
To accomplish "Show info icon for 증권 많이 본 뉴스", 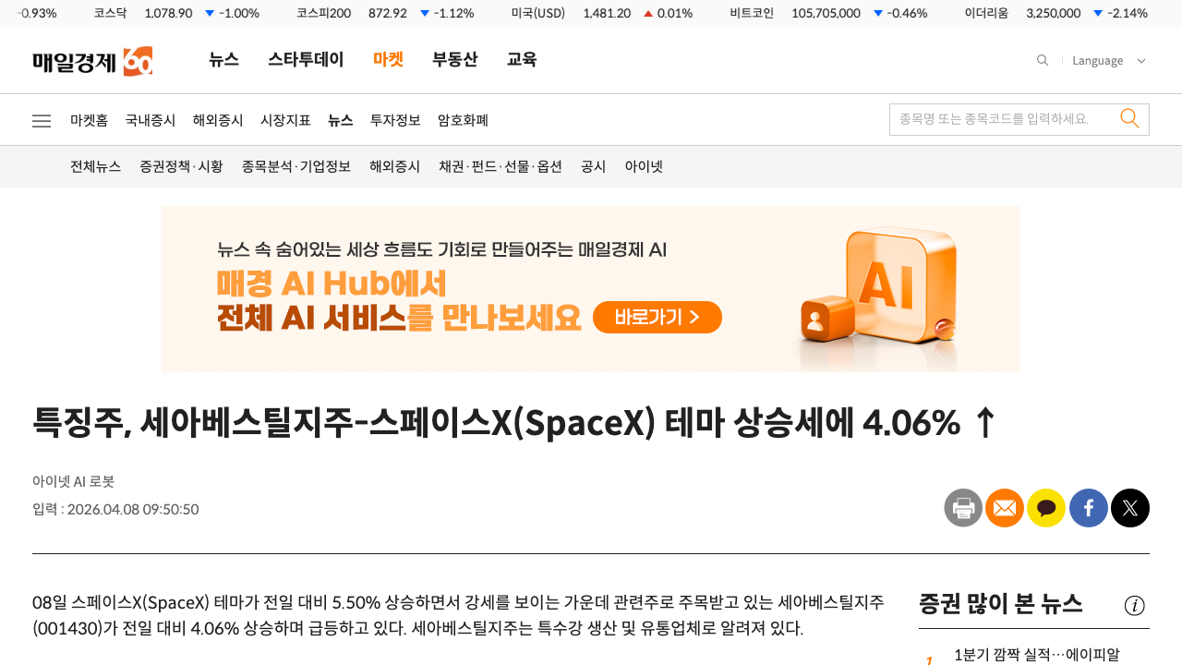I will pos(1135,605).
